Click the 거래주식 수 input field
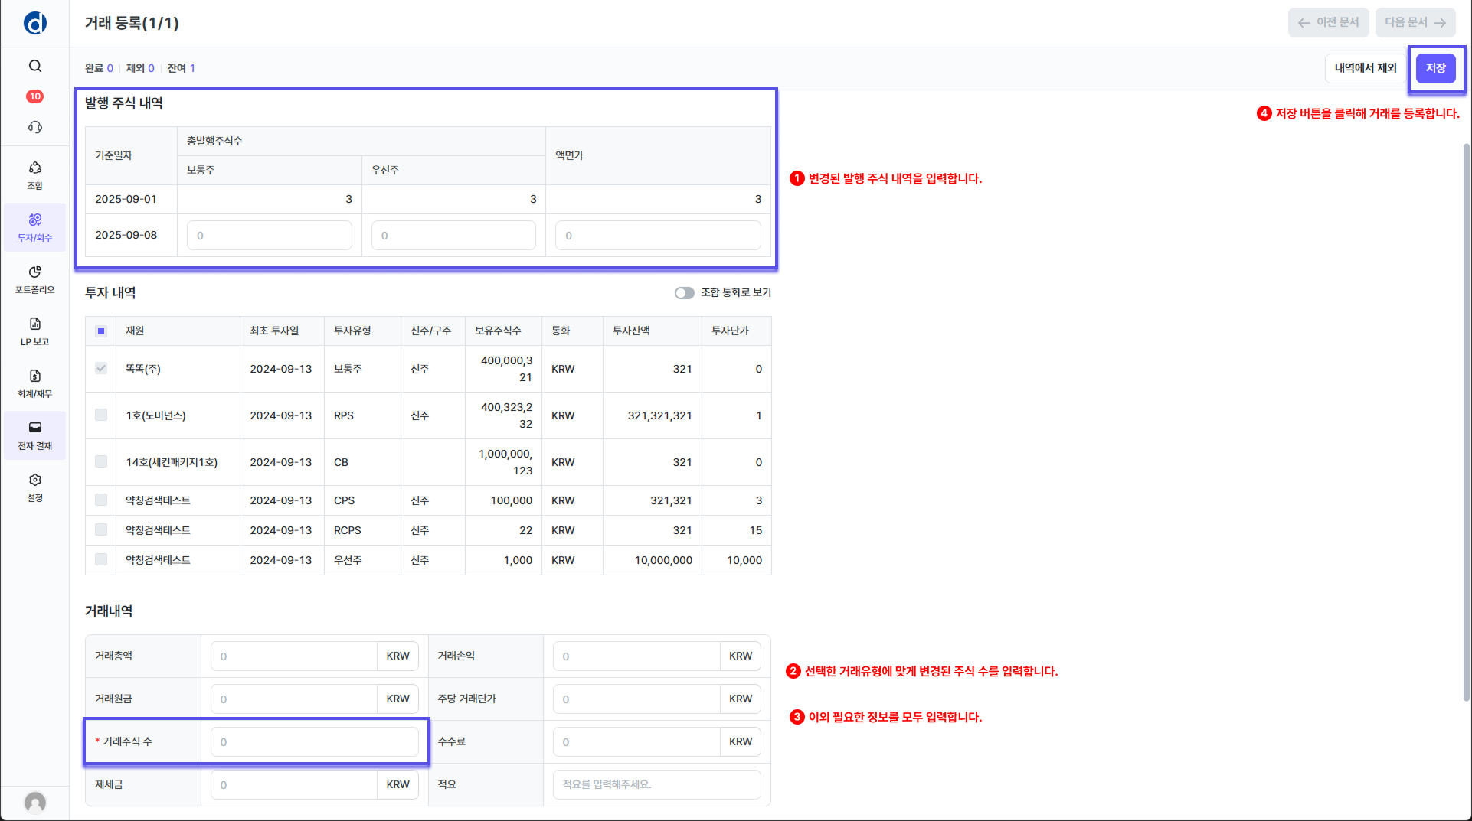 [x=314, y=741]
